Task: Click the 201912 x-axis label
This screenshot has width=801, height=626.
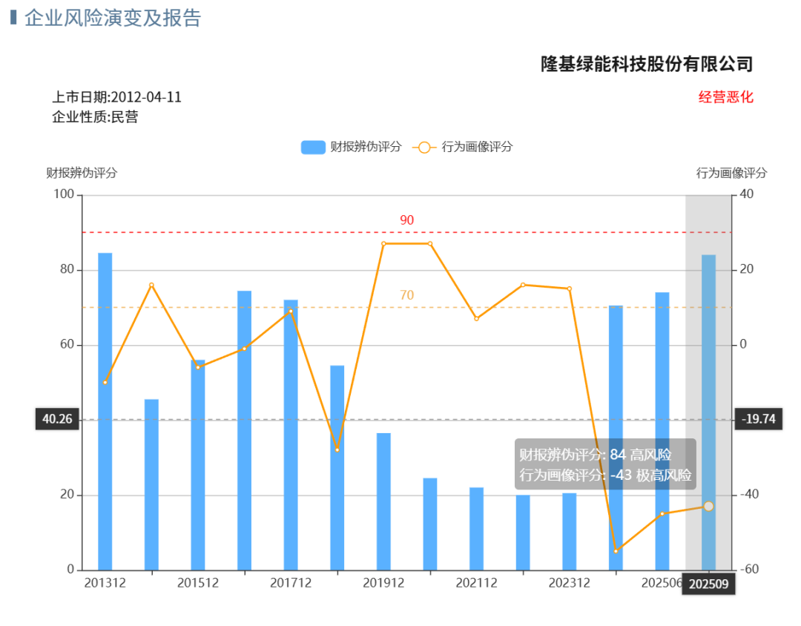Action: [383, 583]
